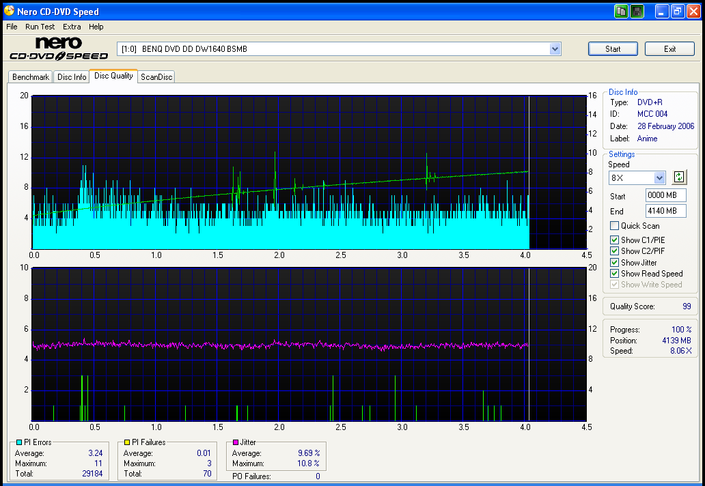Enable the Quick Scan checkbox

615,226
